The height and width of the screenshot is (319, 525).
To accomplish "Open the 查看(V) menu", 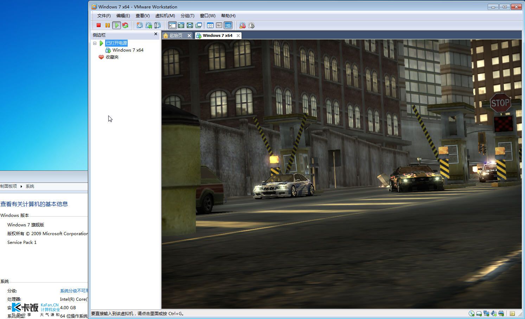I will [142, 16].
